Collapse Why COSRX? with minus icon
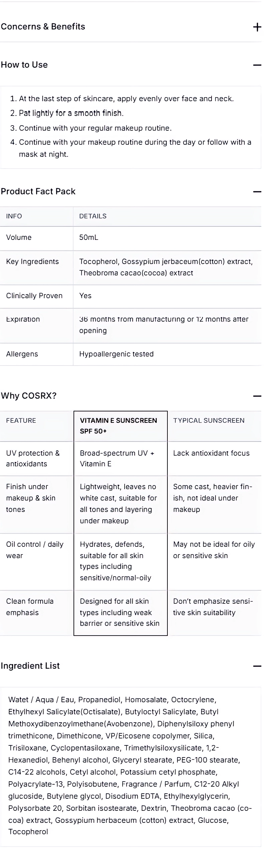Image resolution: width=264 pixels, height=853 pixels. (x=257, y=396)
